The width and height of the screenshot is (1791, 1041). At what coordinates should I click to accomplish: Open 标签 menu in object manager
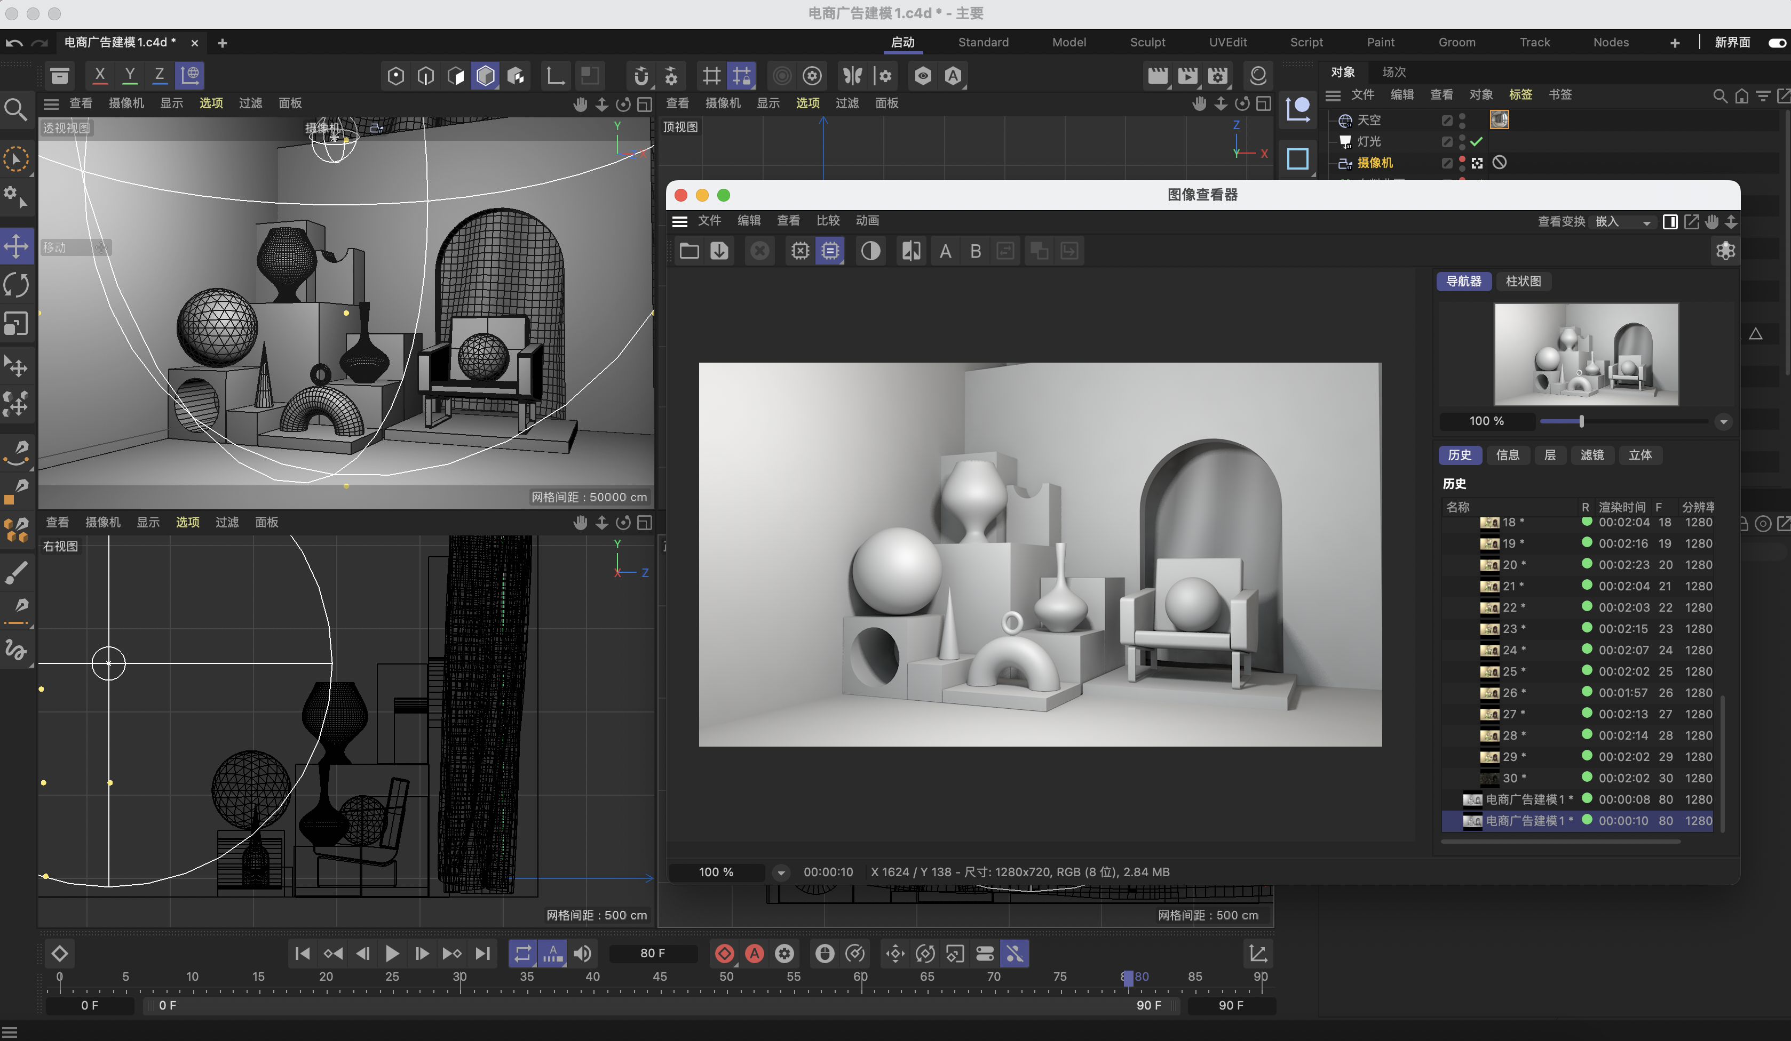[1520, 94]
